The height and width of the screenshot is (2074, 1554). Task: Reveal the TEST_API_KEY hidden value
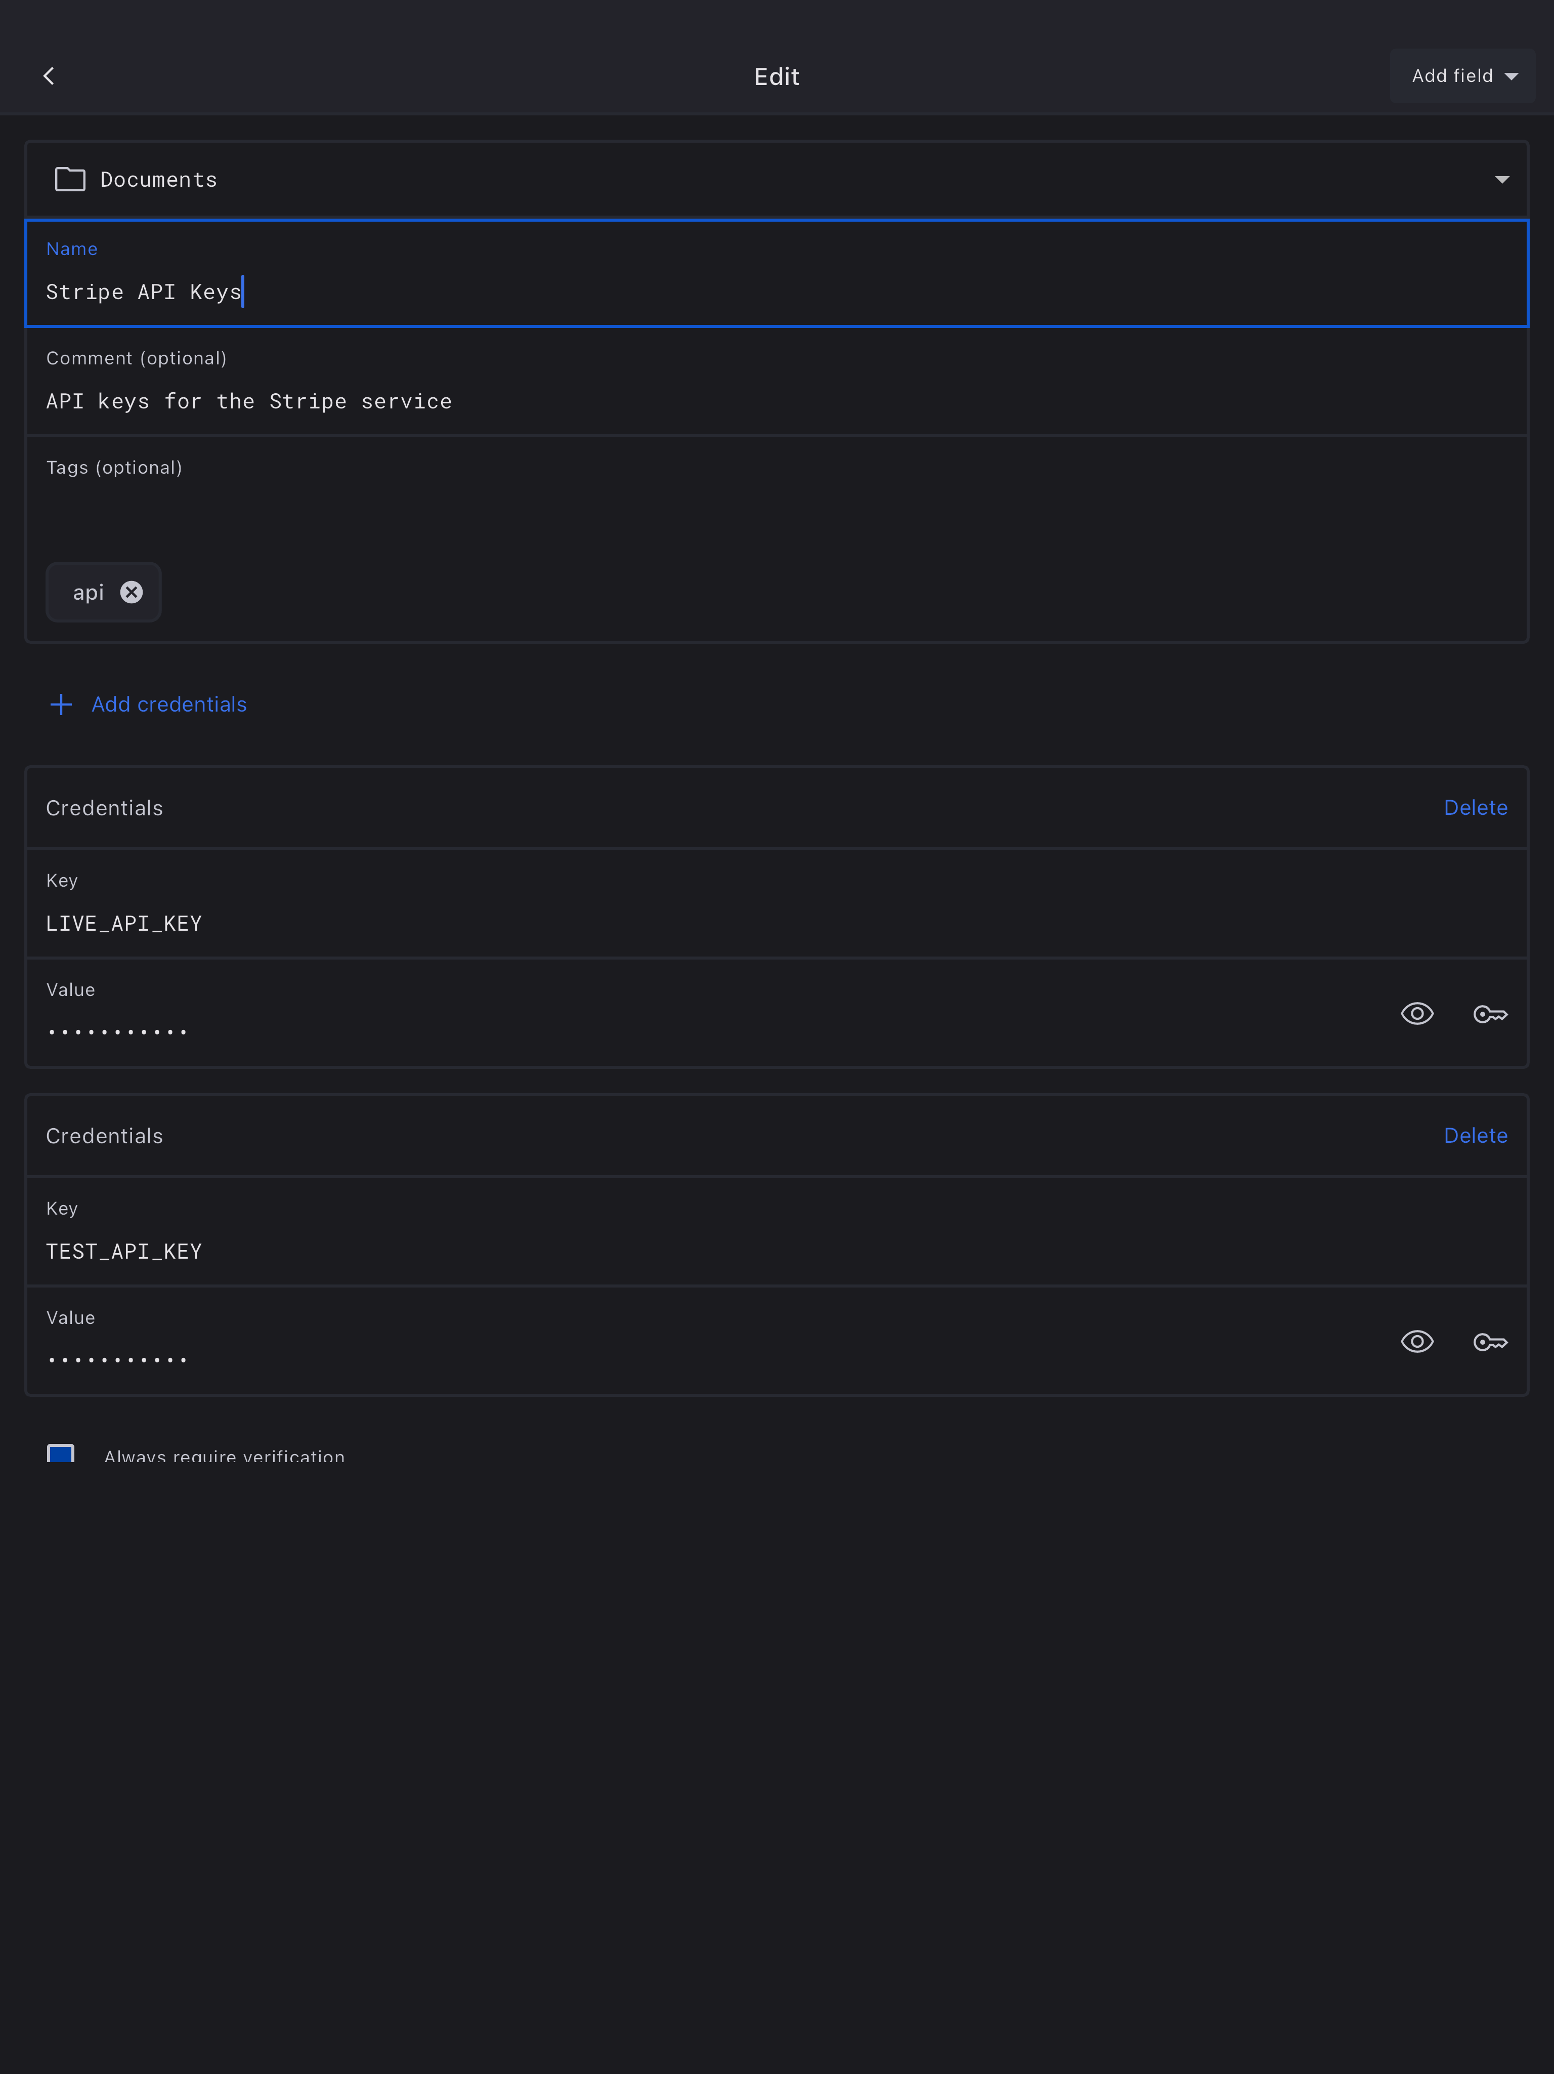pos(1416,1342)
